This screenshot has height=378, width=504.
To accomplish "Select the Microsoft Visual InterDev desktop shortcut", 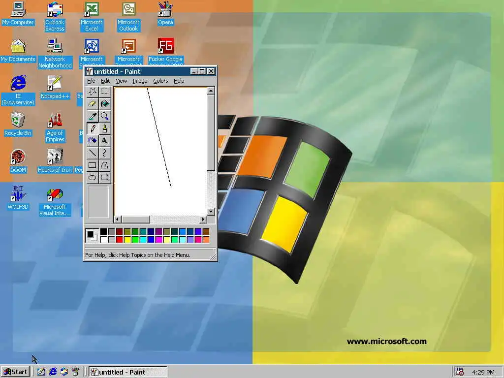I will tap(55, 201).
